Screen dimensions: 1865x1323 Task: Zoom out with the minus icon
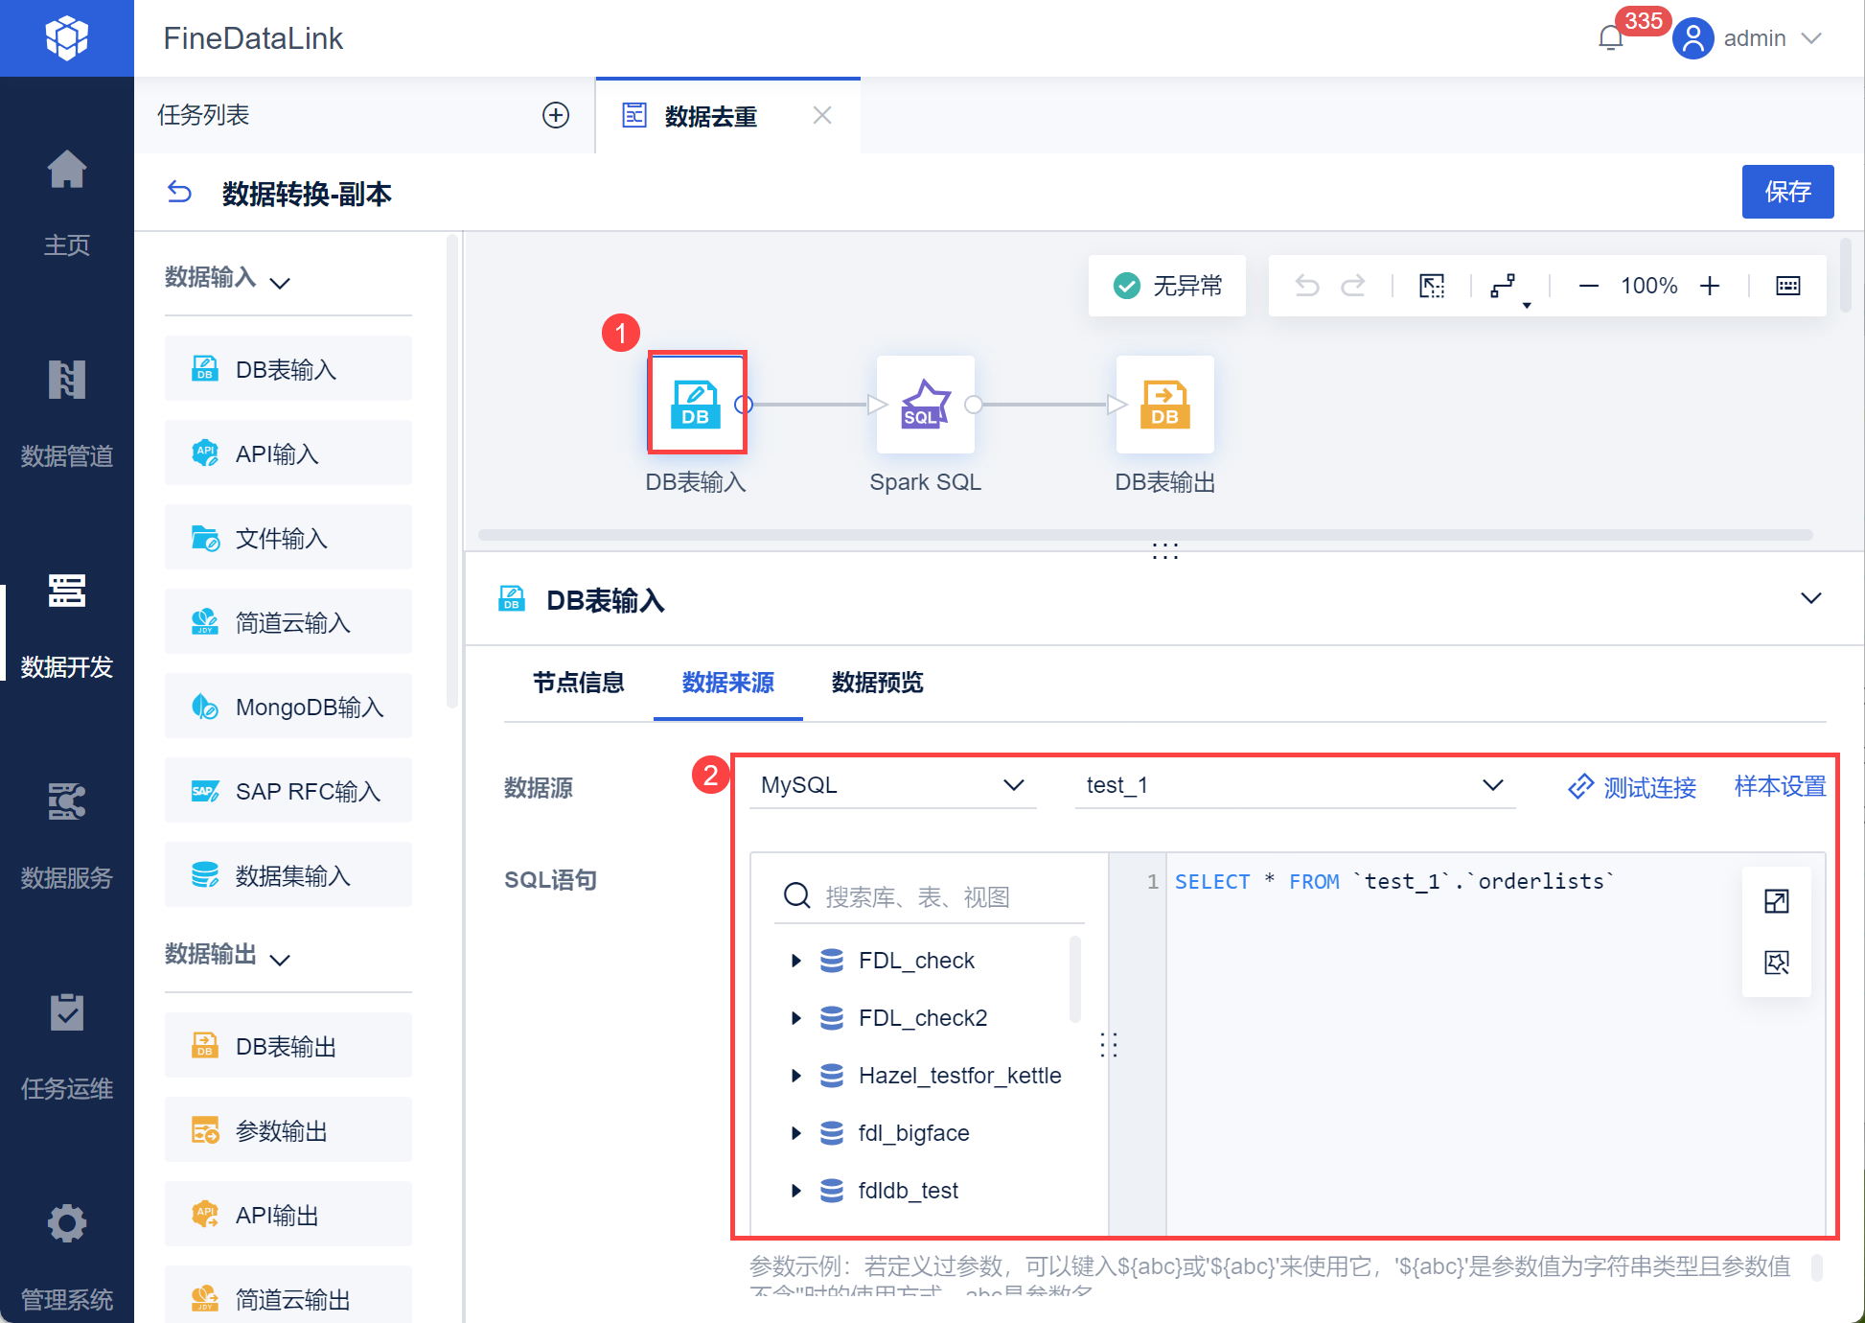tap(1588, 286)
